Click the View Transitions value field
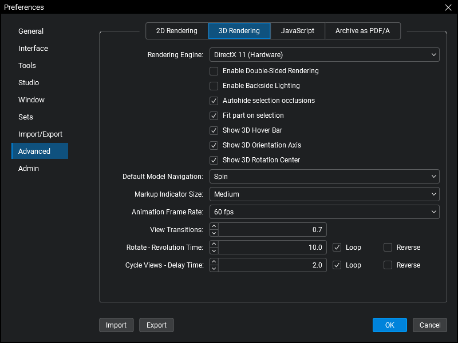Image resolution: width=458 pixels, height=343 pixels. (272, 230)
